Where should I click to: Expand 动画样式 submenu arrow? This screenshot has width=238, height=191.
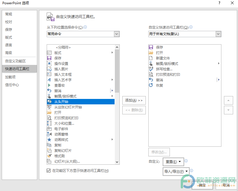click(x=112, y=140)
